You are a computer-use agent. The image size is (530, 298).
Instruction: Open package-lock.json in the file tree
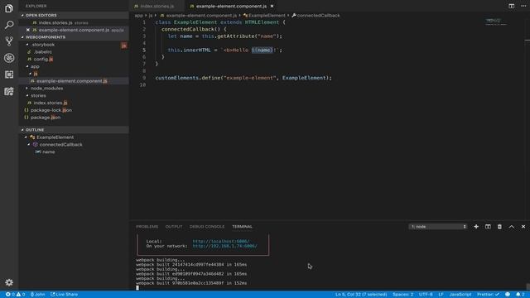point(51,110)
